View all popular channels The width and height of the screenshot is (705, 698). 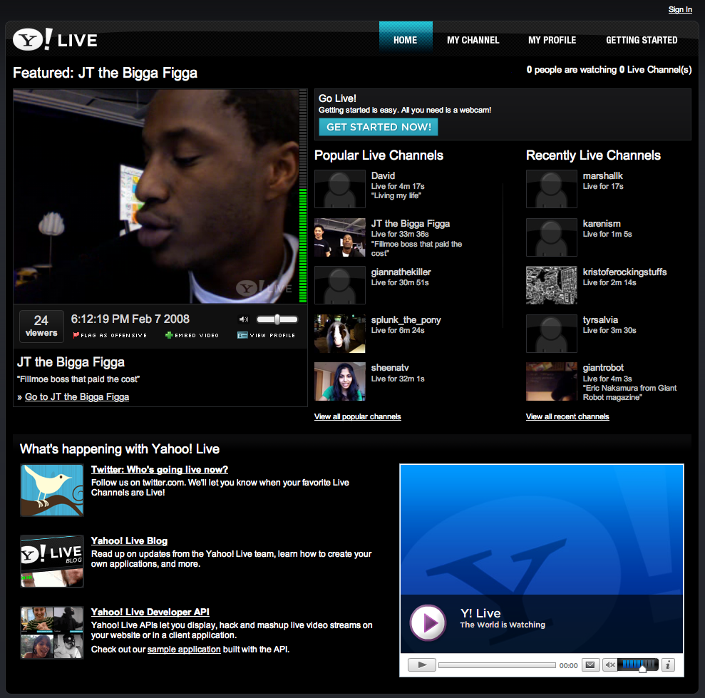coord(357,416)
